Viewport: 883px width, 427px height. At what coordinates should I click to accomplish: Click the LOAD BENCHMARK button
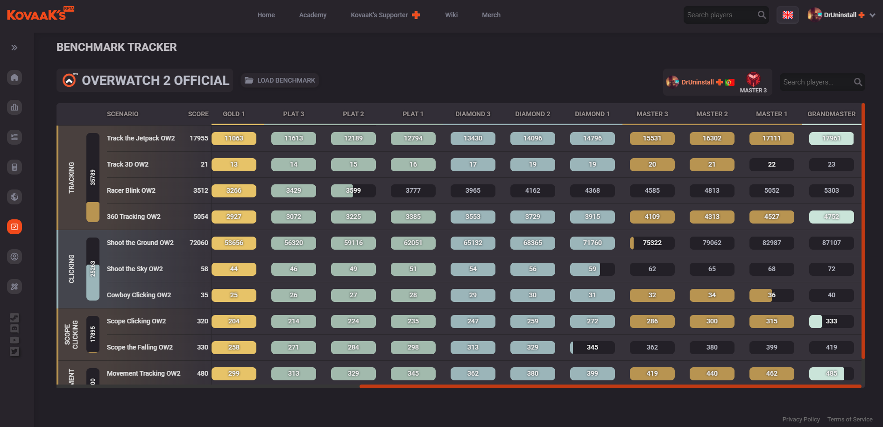280,80
